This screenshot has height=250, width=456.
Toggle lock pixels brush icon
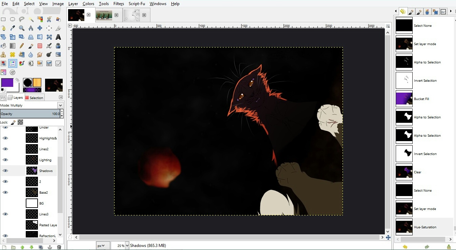(x=13, y=122)
